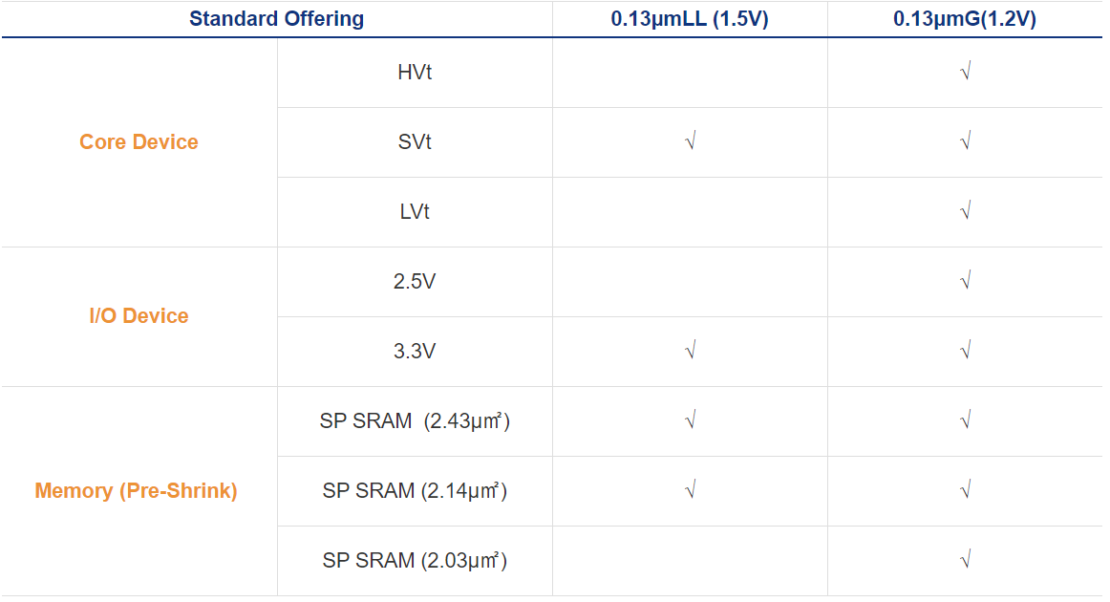Select SP SRAM (2.14µm²) checkmark under 0.13µmG
This screenshot has height=602, width=1110.
pos(965,491)
